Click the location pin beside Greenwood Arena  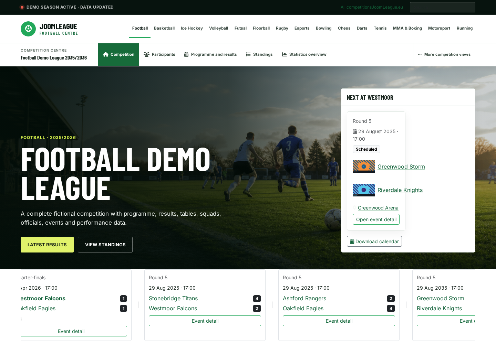coord(354,208)
